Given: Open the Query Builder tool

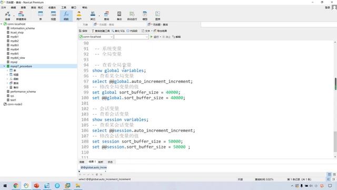Looking at the screenshot, I should [101, 31].
